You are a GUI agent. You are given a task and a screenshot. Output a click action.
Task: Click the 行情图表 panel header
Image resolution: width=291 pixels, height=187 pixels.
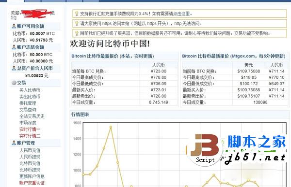(179, 115)
